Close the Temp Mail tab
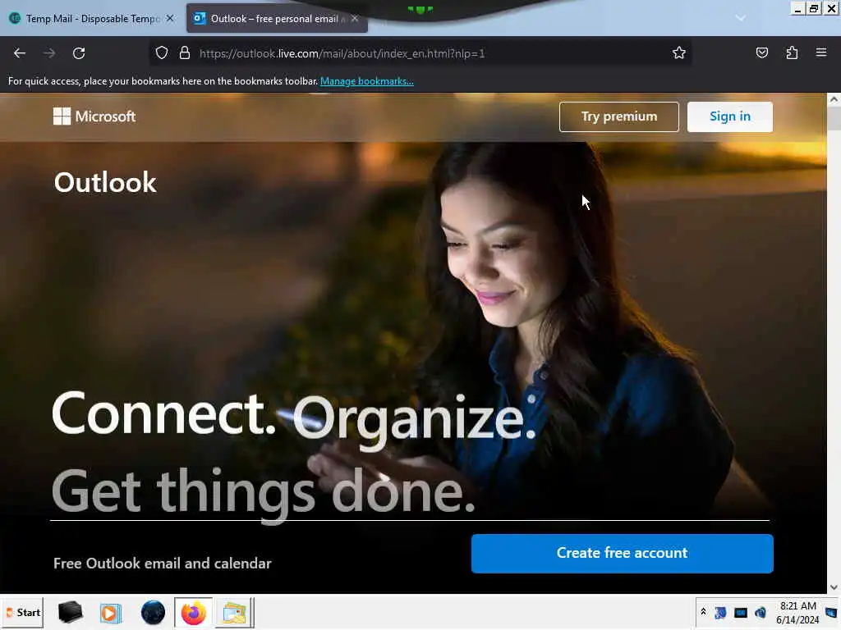 point(170,18)
